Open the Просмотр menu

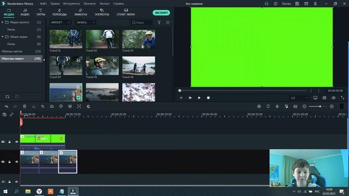pyautogui.click(x=89, y=4)
